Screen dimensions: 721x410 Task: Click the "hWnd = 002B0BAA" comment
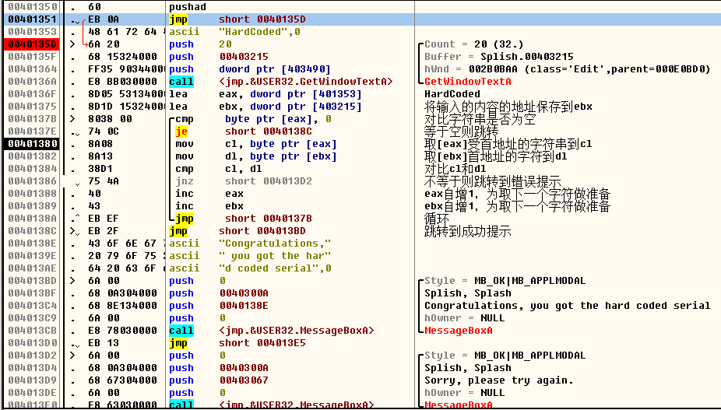568,69
